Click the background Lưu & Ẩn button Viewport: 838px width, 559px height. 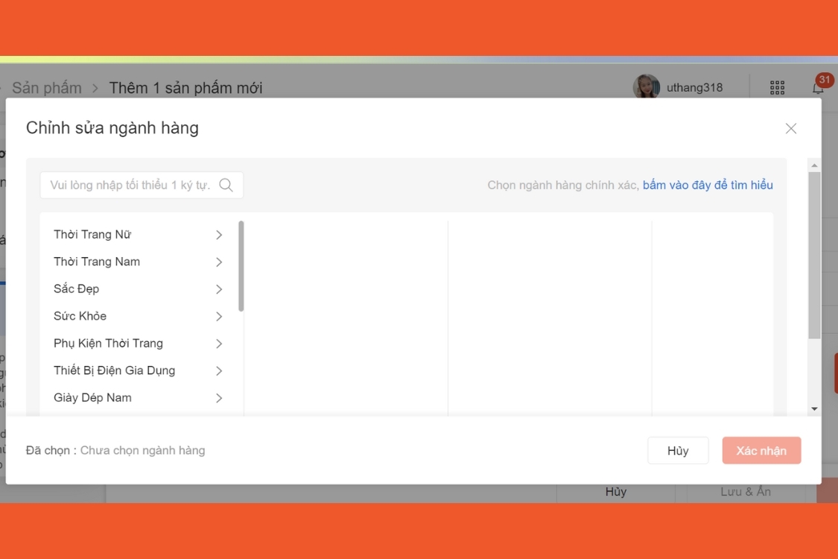coord(746,492)
